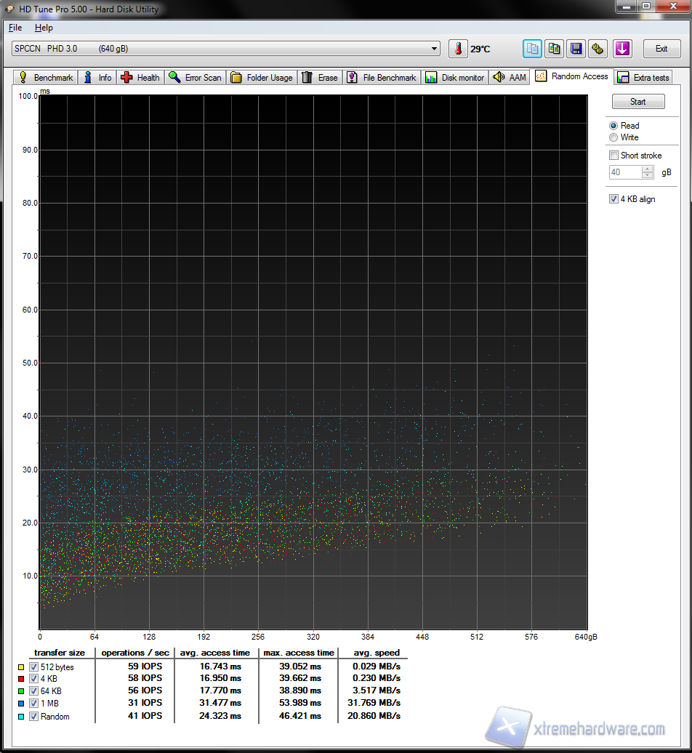Toggle the 1 MB transfer size checkbox
The height and width of the screenshot is (753, 692).
tap(33, 703)
